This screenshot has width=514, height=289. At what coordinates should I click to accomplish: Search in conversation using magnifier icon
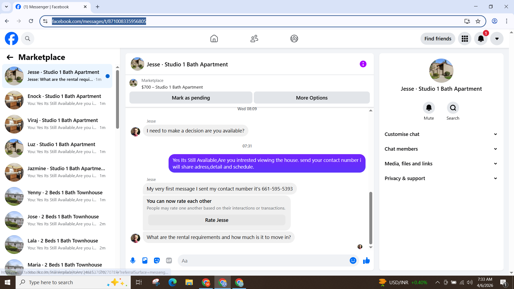click(x=453, y=108)
